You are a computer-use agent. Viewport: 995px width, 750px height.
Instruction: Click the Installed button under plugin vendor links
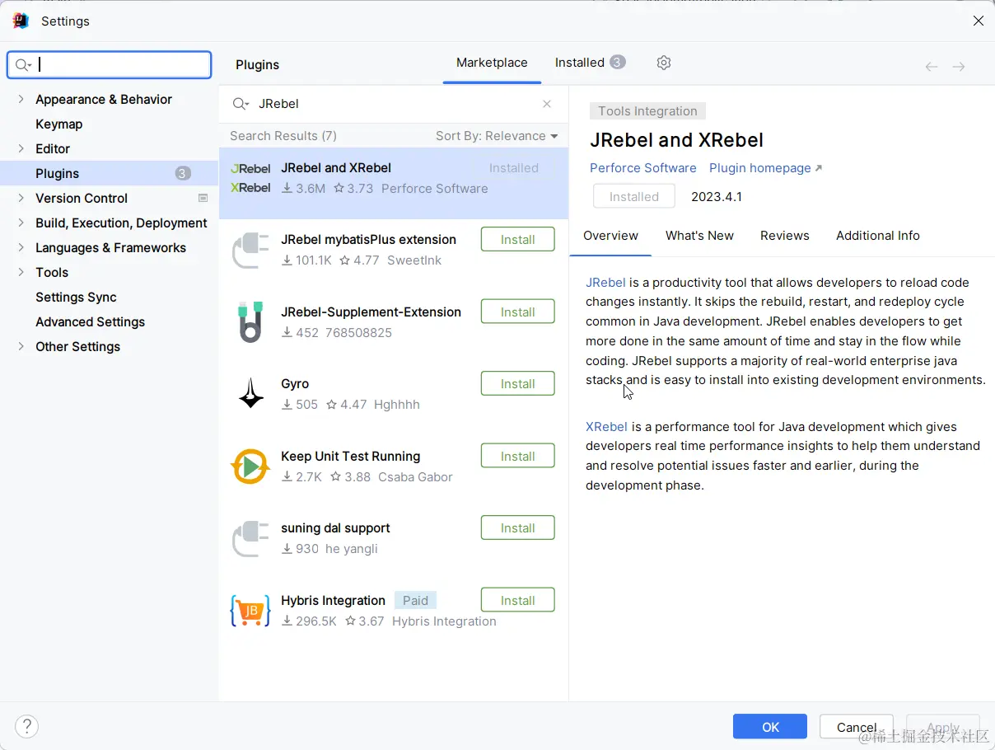click(634, 197)
